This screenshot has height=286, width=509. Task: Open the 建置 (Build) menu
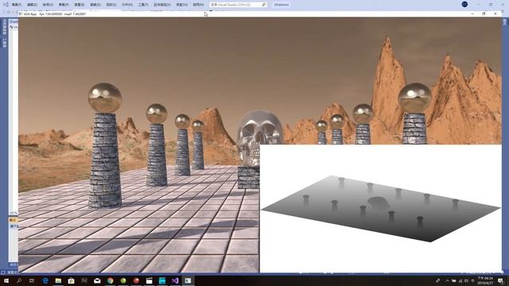pyautogui.click(x=80, y=5)
